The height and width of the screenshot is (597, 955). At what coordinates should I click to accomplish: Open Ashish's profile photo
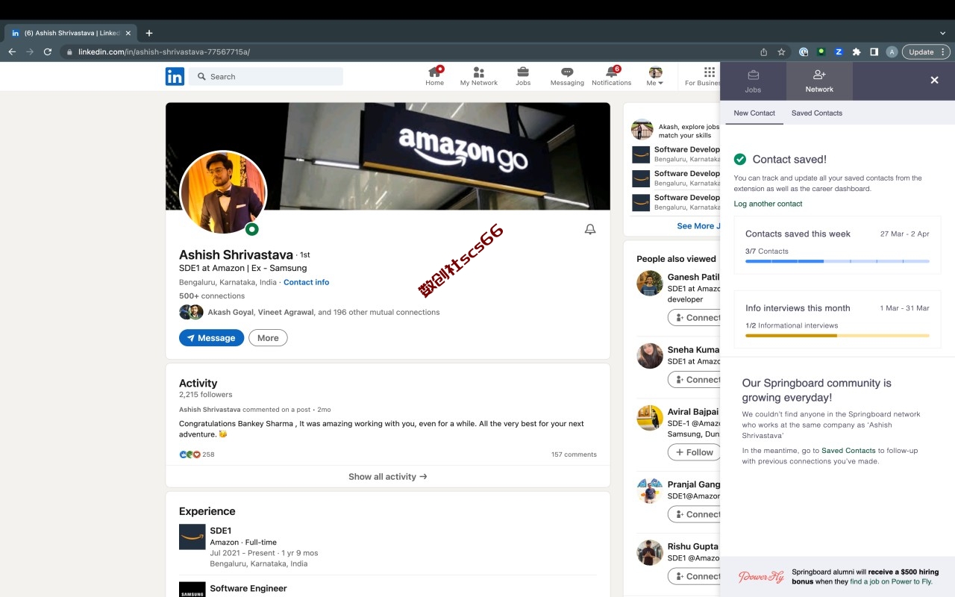tap(223, 193)
